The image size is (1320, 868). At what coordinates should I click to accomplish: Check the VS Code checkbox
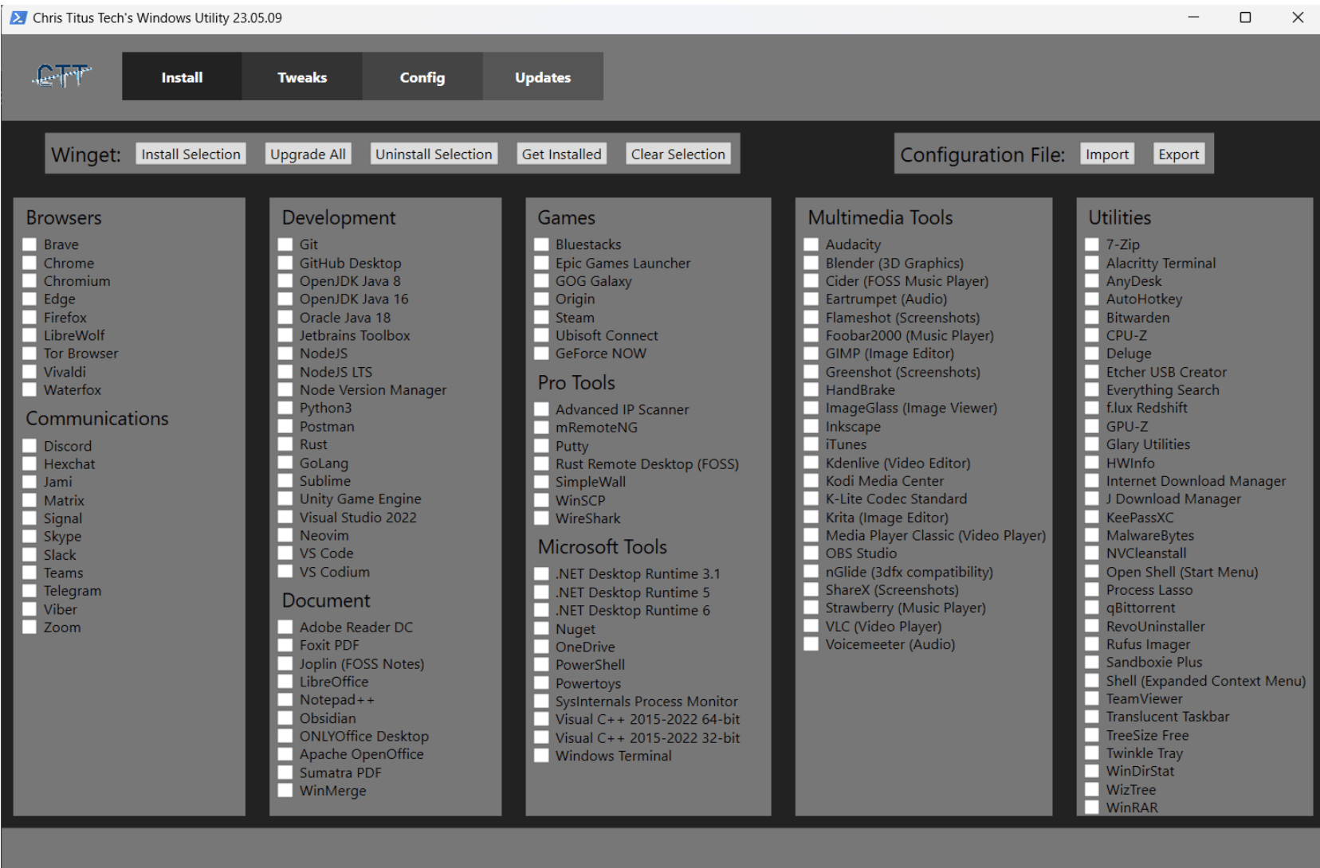tap(285, 553)
